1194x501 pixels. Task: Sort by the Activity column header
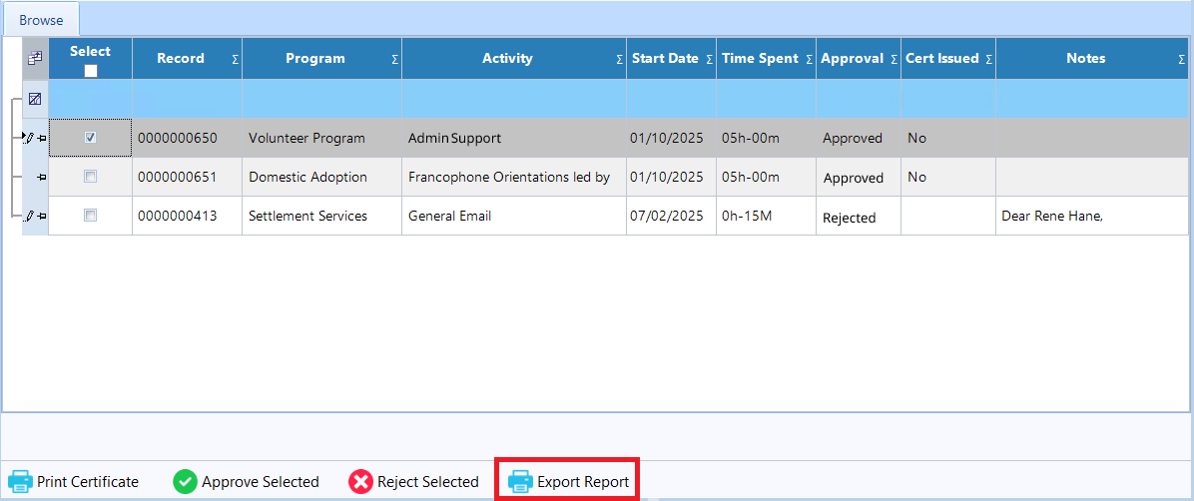click(508, 58)
